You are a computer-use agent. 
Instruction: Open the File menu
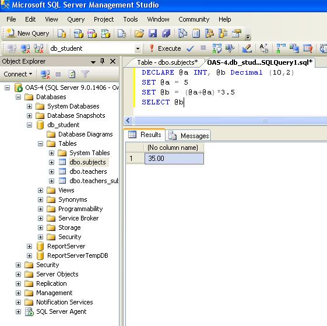pos(11,19)
